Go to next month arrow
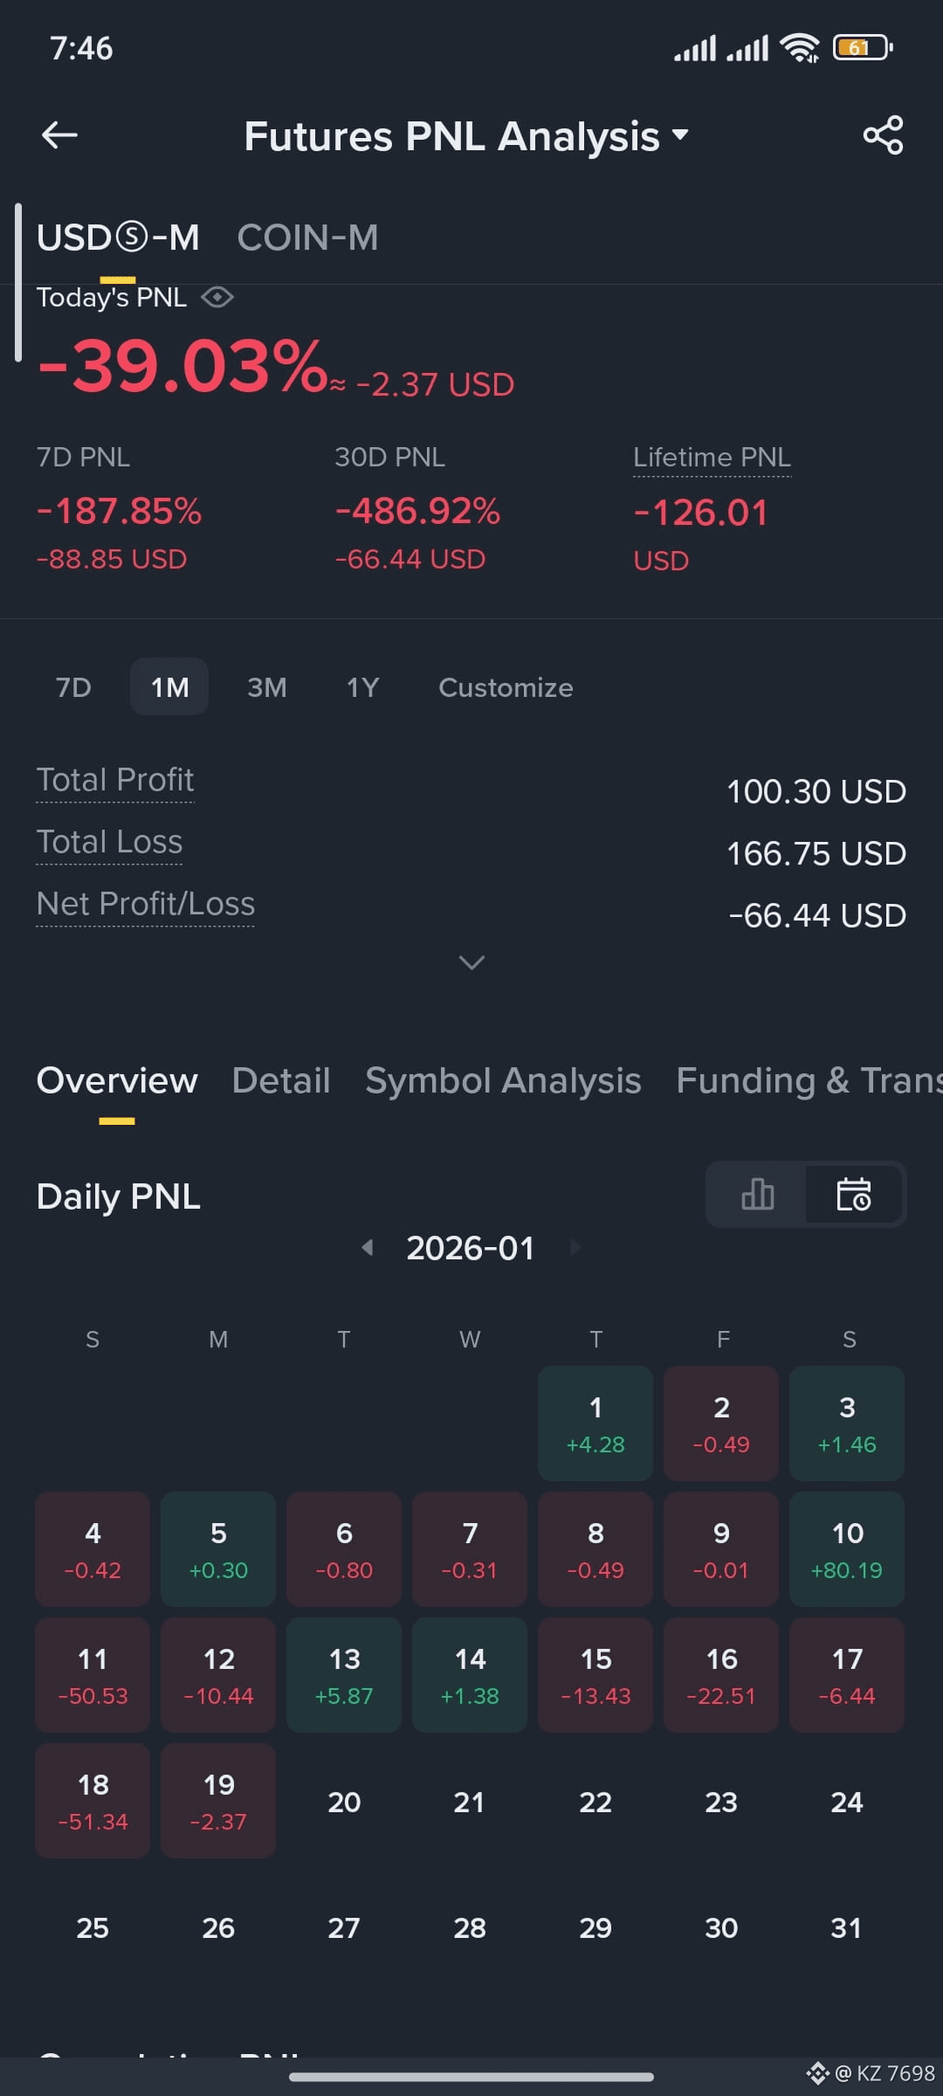943x2096 pixels. (x=575, y=1247)
